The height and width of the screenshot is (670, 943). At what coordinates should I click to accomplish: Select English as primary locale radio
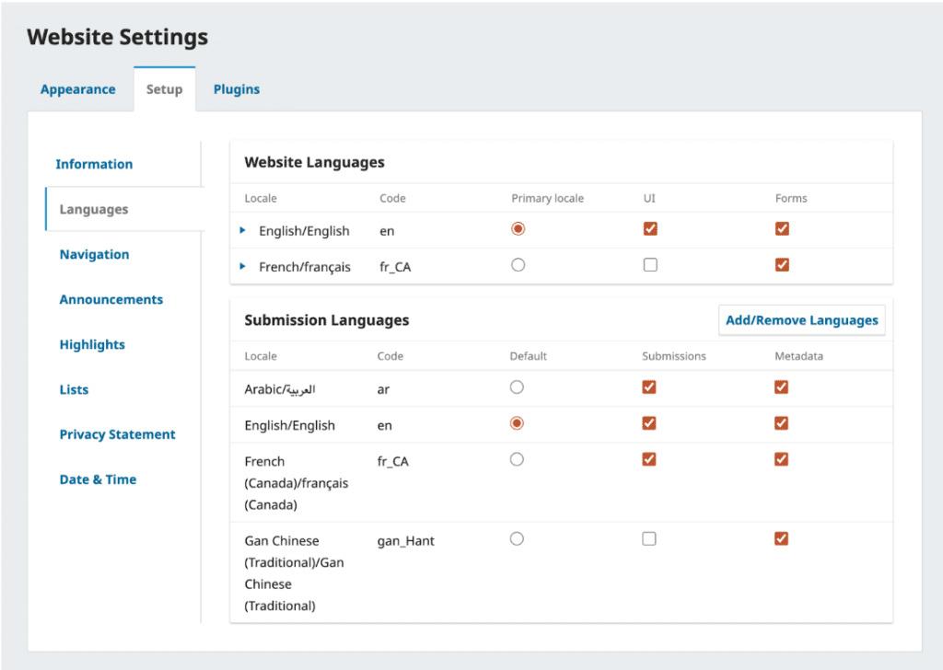click(518, 228)
